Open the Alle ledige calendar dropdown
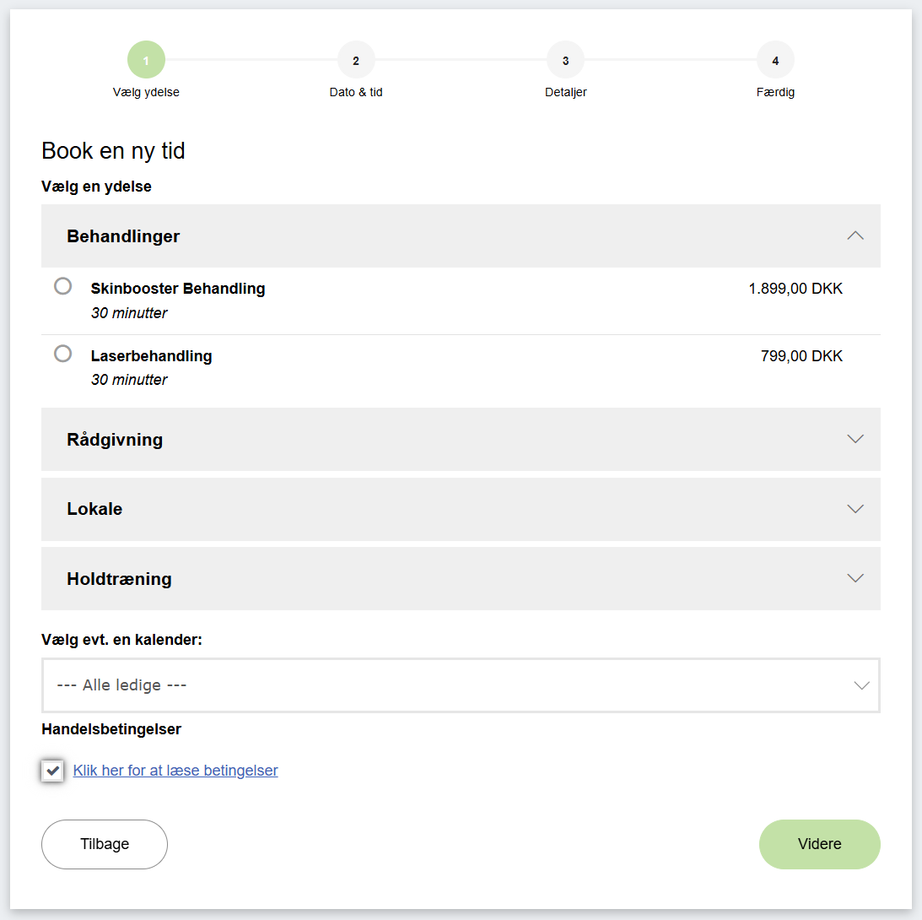 coord(460,685)
